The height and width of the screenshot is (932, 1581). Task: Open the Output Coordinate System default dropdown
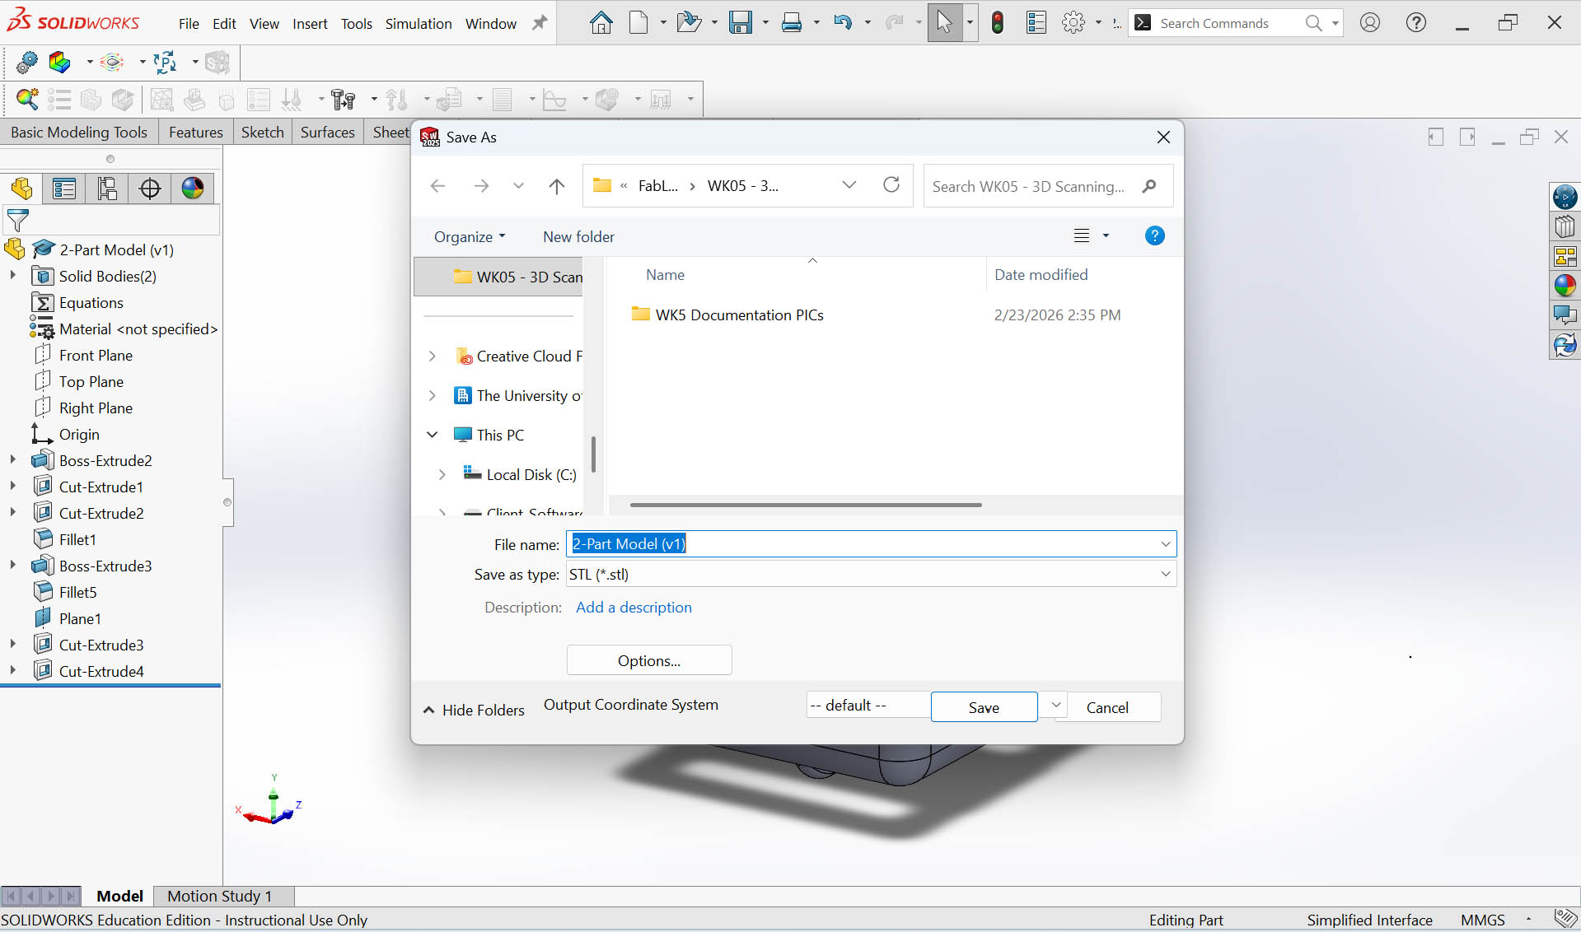(x=868, y=706)
